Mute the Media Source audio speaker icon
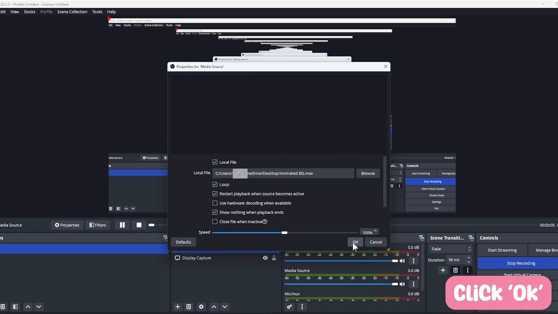The height and width of the screenshot is (314, 558). point(402,284)
